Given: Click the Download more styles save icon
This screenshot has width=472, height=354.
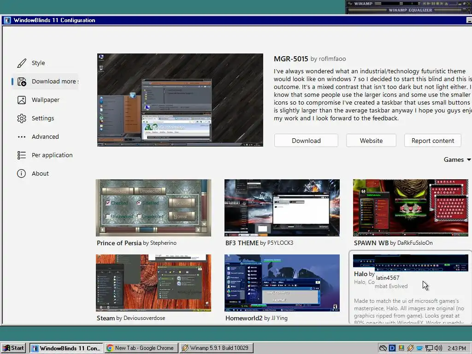Looking at the screenshot, I should 22,82.
